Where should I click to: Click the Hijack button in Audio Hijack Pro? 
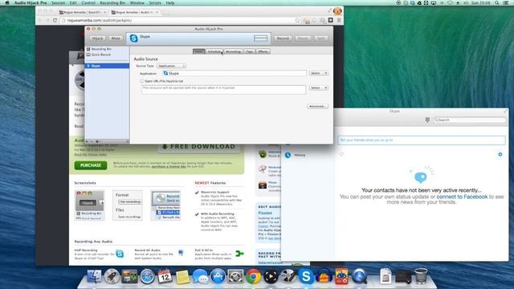[x=97, y=39]
